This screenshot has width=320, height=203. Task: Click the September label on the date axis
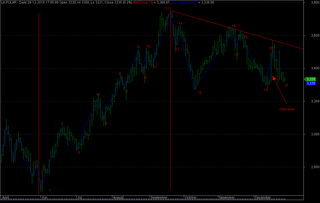pos(159,198)
